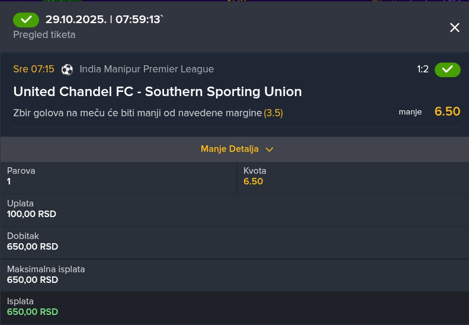This screenshot has height=325, width=469.
Task: Click the green Isplata 650,00 RSD amount
Action: (x=33, y=312)
